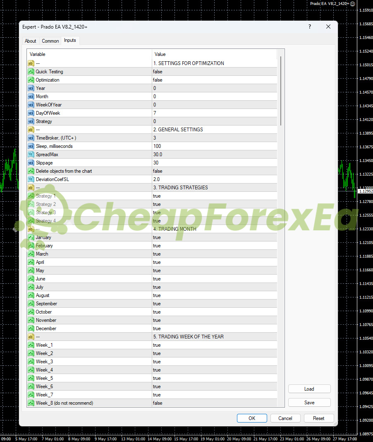
Task: Click the bool icon beside April
Action: point(31,262)
